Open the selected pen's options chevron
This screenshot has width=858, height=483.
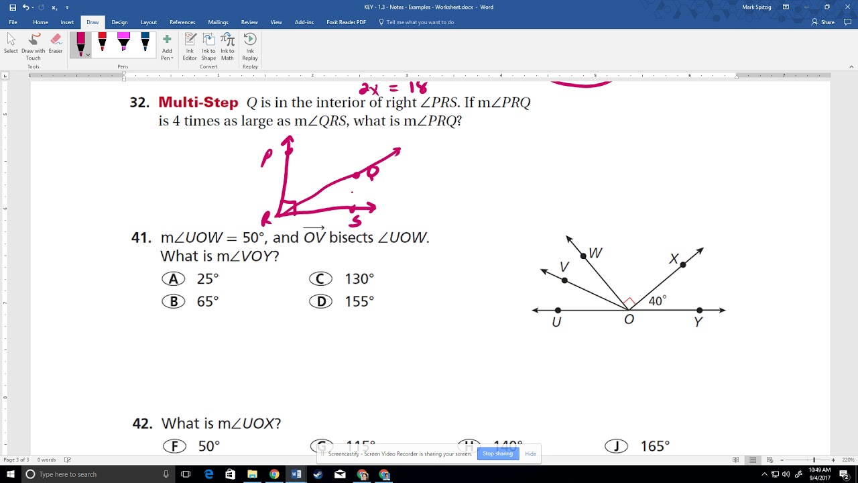(88, 55)
